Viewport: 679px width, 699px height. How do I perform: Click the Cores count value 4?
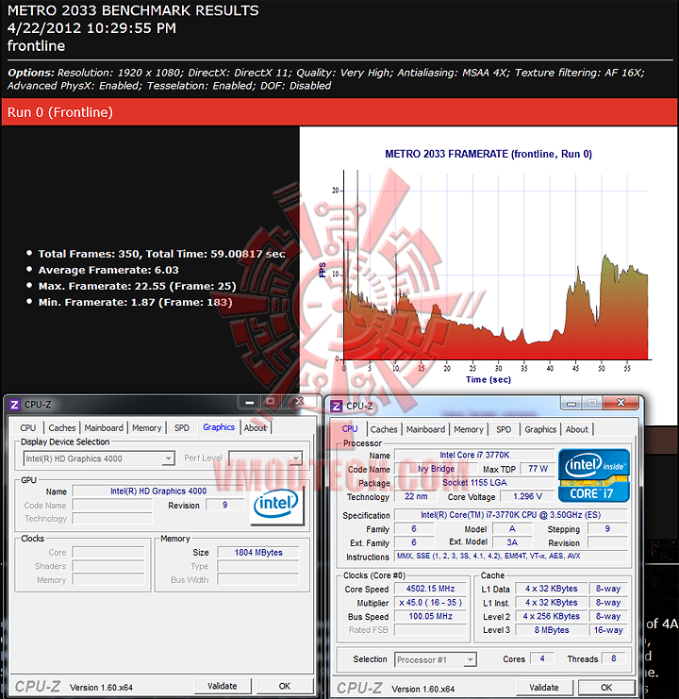coord(541,658)
